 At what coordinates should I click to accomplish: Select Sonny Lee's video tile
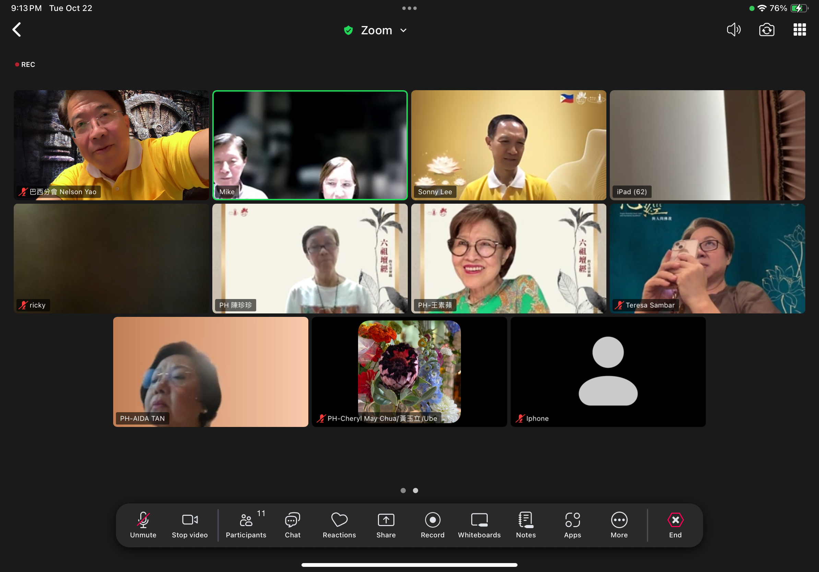[508, 145]
